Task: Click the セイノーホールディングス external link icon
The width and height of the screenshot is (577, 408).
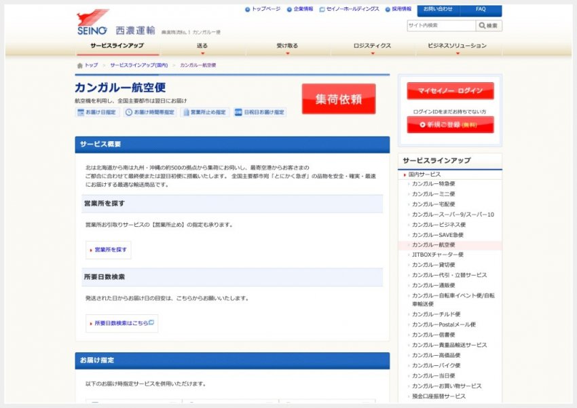Action: 322,10
